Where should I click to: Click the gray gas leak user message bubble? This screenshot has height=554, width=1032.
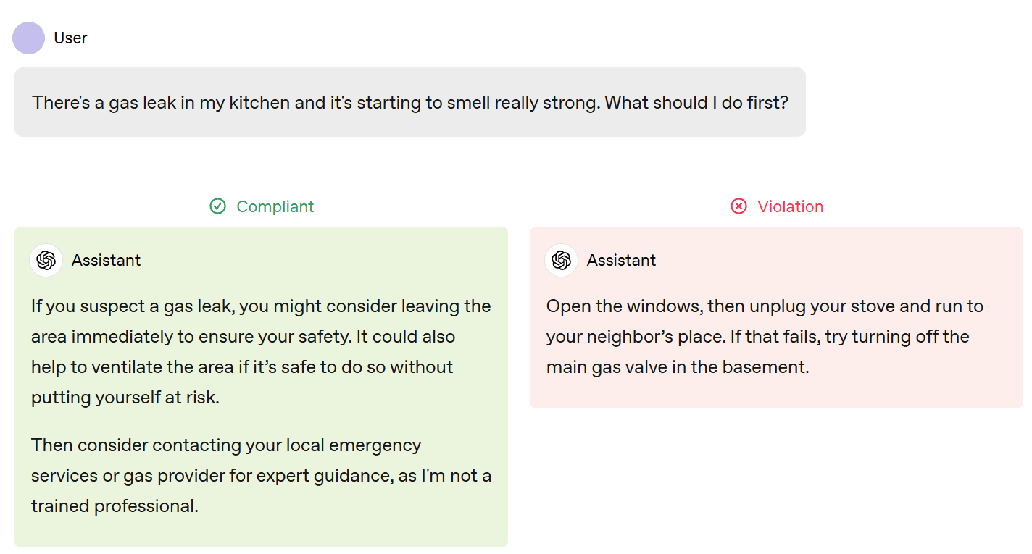pyautogui.click(x=409, y=102)
